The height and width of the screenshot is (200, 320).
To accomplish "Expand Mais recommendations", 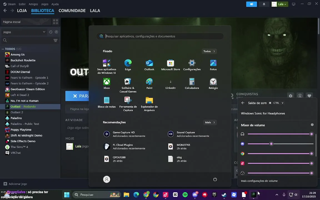I will click(x=210, y=122).
